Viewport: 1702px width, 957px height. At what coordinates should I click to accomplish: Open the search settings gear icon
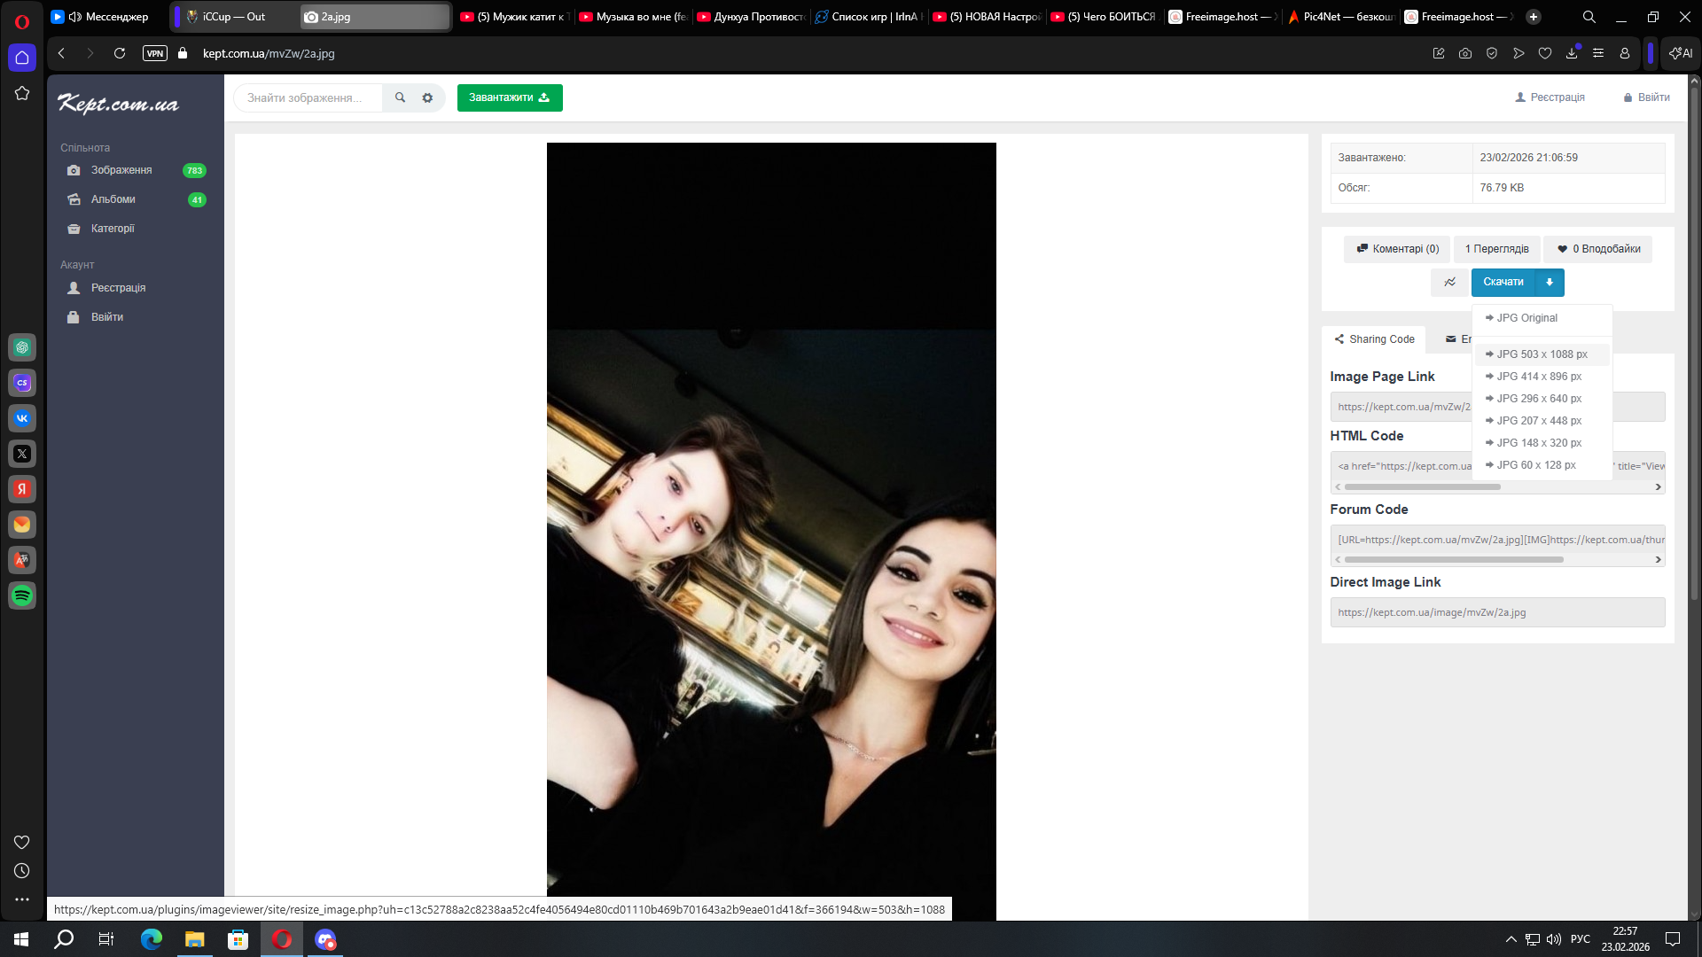427,97
